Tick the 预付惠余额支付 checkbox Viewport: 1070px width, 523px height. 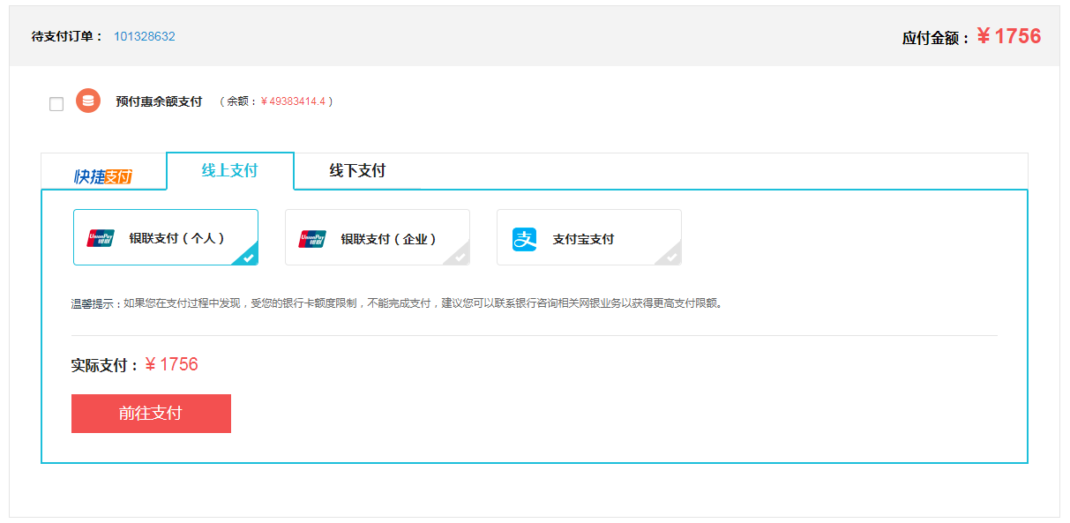coord(56,104)
